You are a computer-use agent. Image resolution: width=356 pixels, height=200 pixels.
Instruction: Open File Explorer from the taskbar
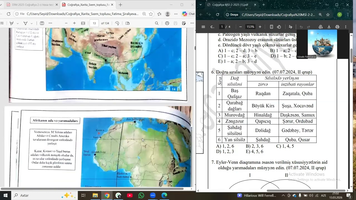tap(95, 195)
